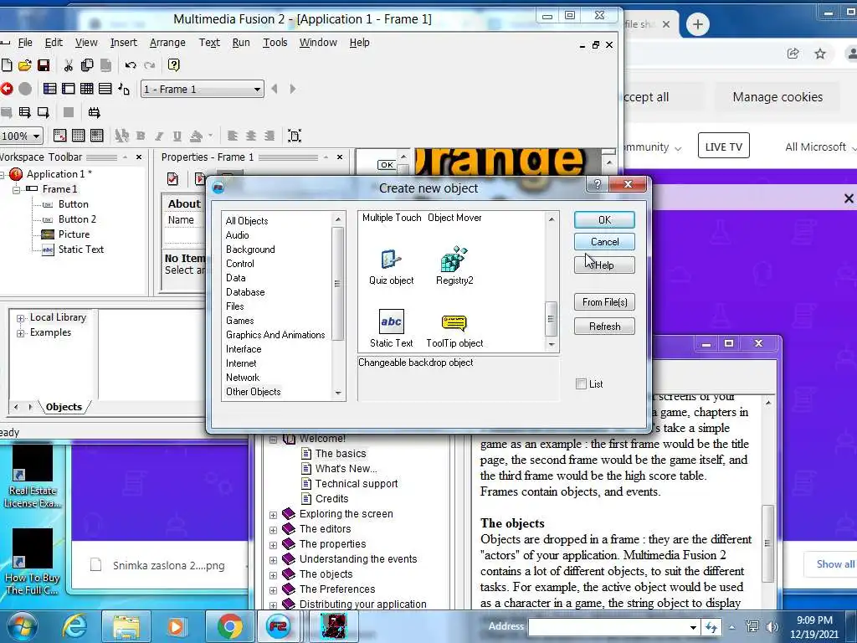
Task: Select the Other Objects category
Action: tap(253, 392)
